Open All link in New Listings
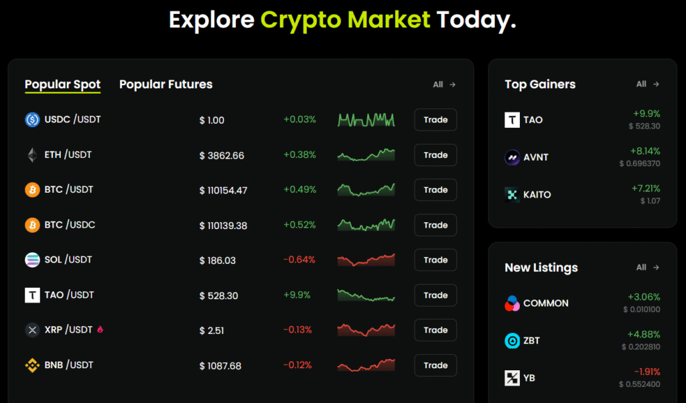 tap(648, 268)
